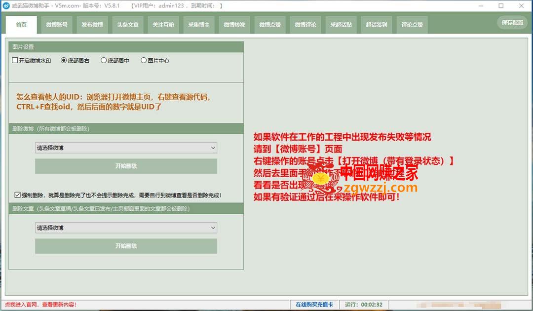Go to the 微博评论 tab
This screenshot has height=311, width=533.
pyautogui.click(x=305, y=25)
